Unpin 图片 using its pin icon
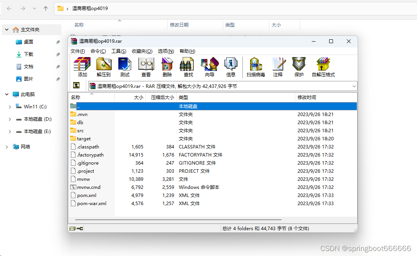The height and width of the screenshot is (256, 417). click(58, 79)
